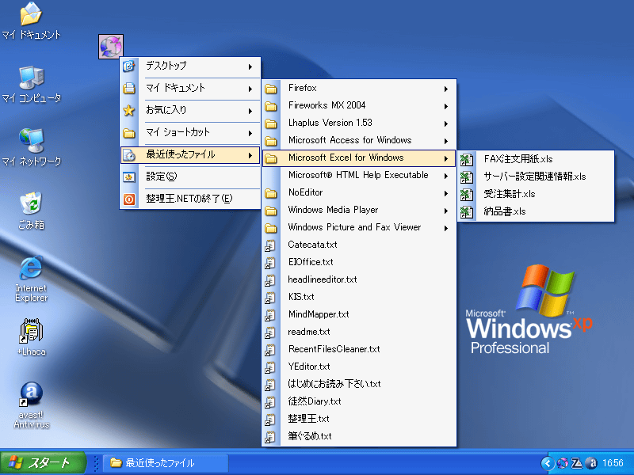Select the Internet Explorer desktop icon

[x=31, y=279]
